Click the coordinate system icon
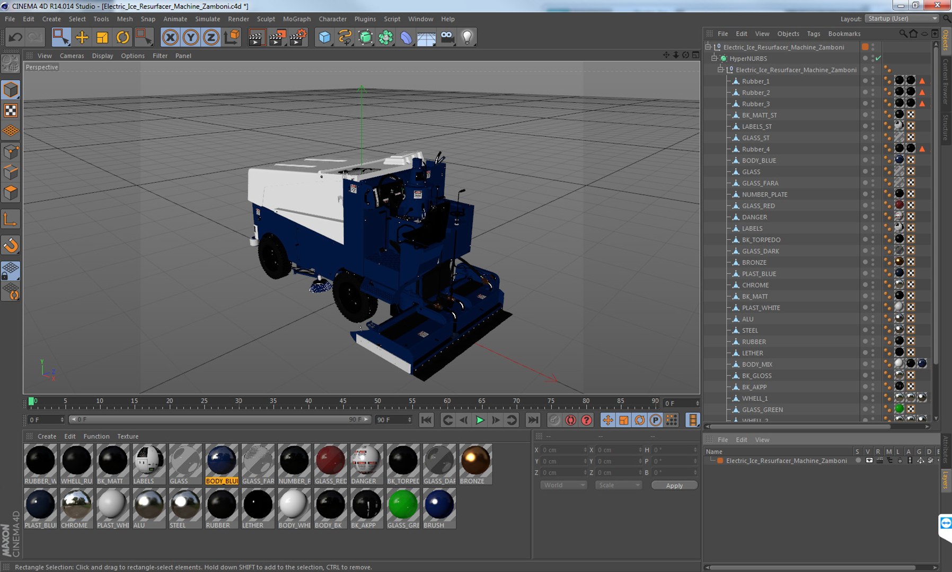 coord(232,37)
